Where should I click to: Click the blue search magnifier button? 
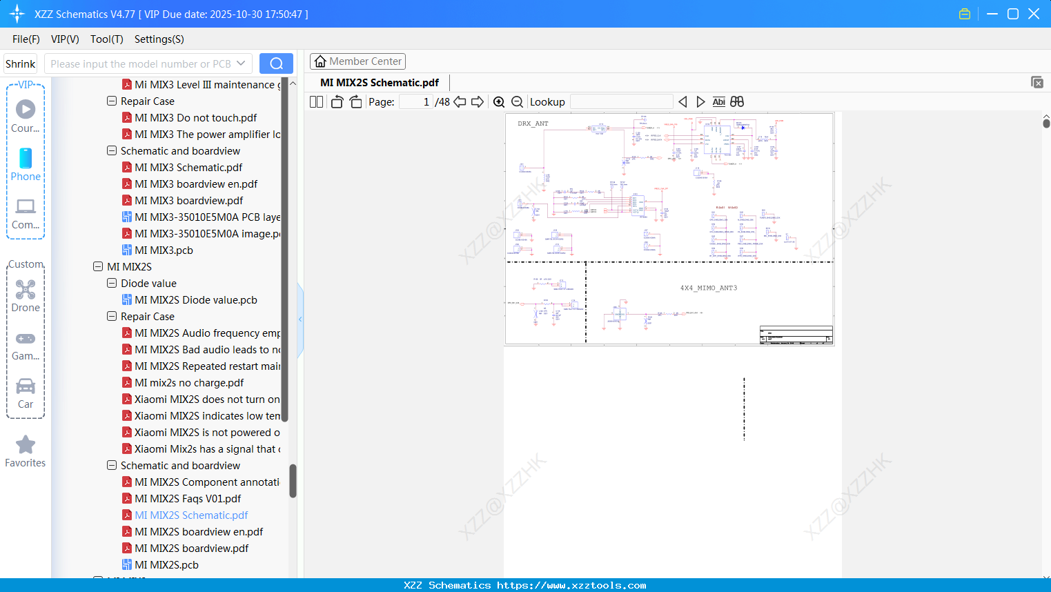[276, 63]
